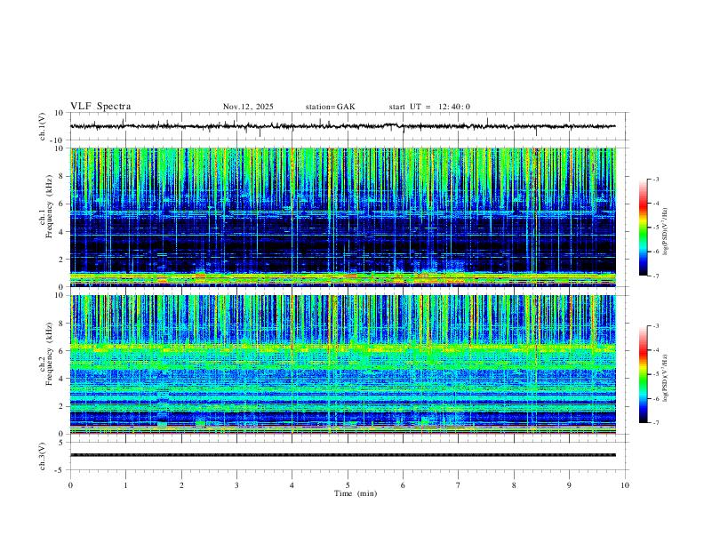The image size is (704, 544).
Task: Click time axis tick label '10'
Action: coord(625,485)
